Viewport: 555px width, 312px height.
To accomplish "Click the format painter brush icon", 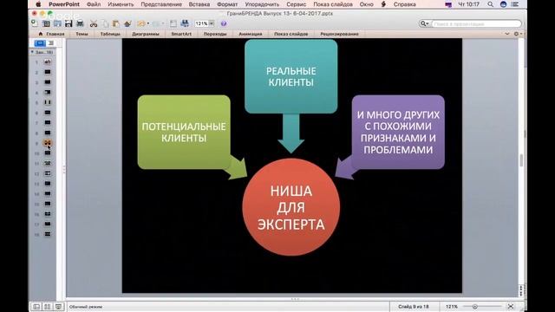I will coord(127,23).
